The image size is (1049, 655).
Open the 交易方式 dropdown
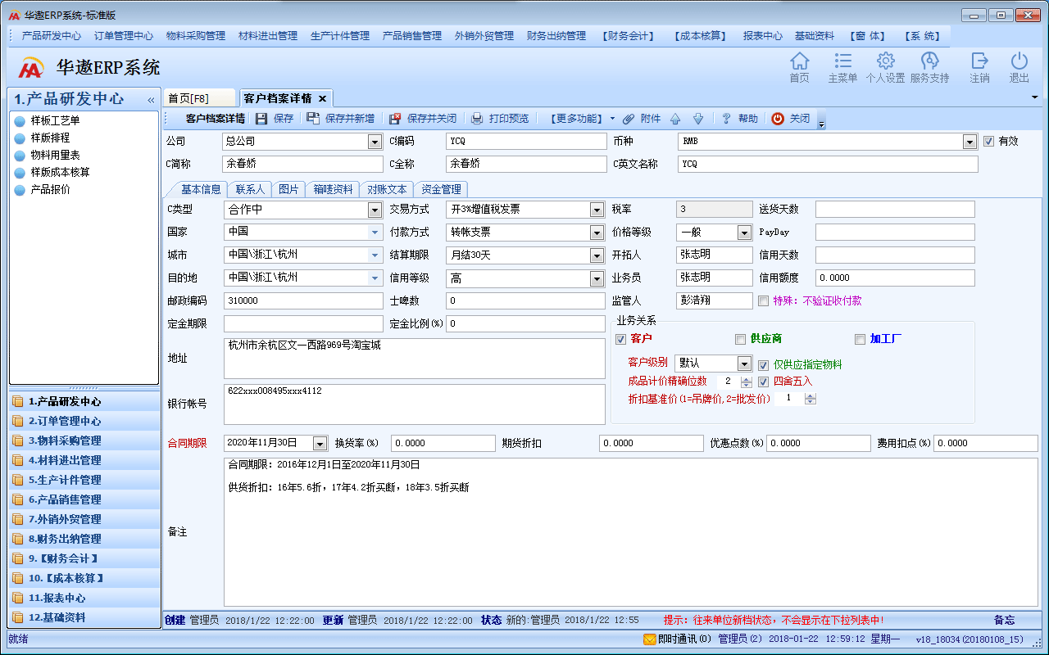(x=597, y=210)
